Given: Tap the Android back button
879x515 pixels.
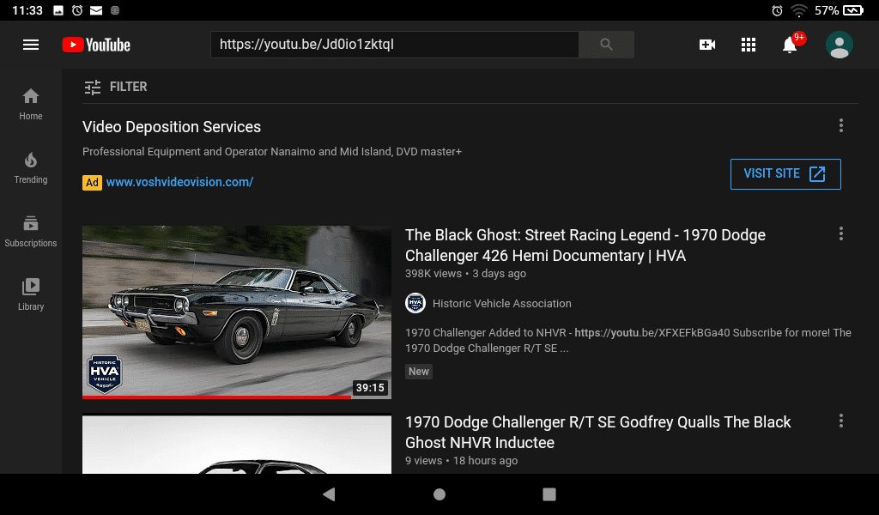Looking at the screenshot, I should coord(329,494).
